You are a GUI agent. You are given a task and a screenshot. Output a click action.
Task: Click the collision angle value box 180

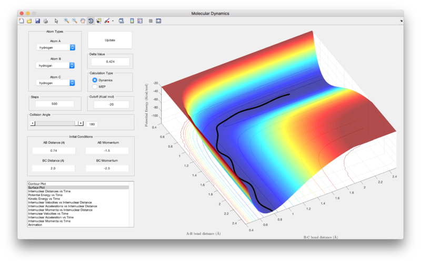pos(92,124)
